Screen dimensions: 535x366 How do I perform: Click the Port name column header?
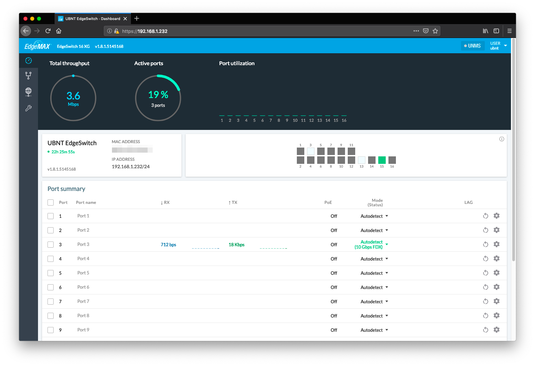click(x=86, y=203)
